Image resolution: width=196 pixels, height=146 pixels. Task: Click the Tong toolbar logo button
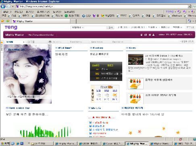[x=170, y=12]
